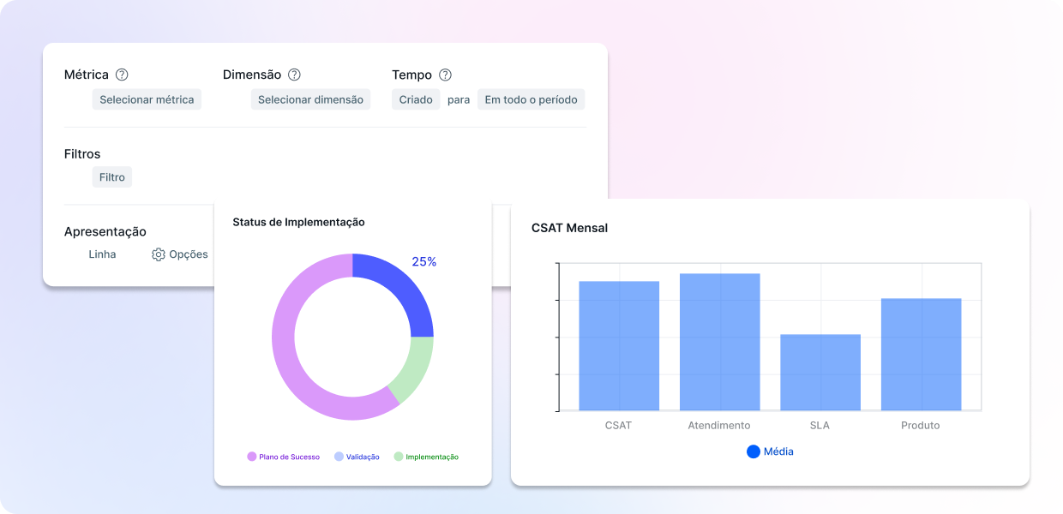
Task: Click the gear icon for Opções
Action: [x=159, y=254]
